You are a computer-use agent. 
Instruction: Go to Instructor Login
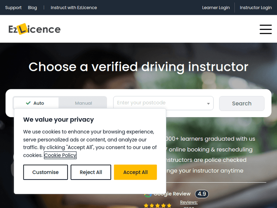point(256,8)
